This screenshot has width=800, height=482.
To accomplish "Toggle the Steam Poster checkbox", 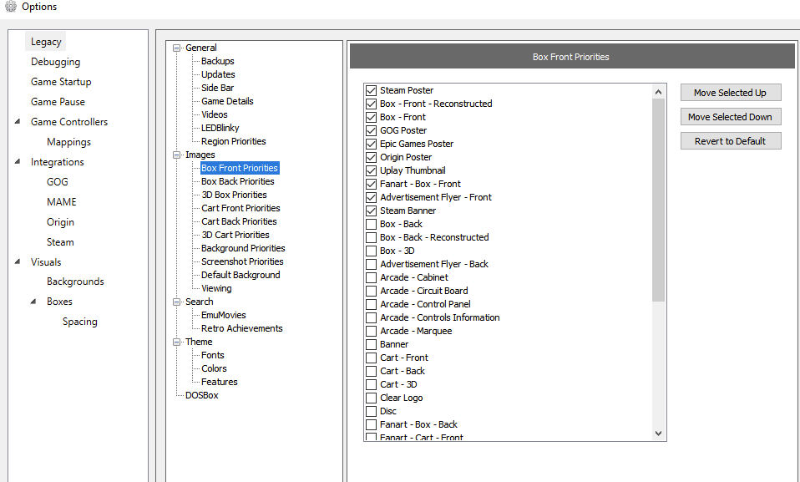I will pos(372,90).
